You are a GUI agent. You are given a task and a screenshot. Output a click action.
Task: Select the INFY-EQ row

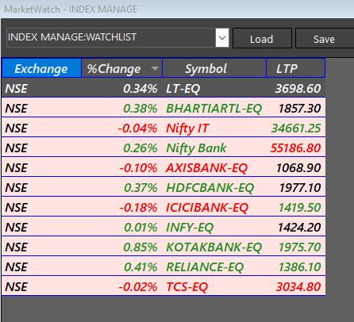[164, 227]
